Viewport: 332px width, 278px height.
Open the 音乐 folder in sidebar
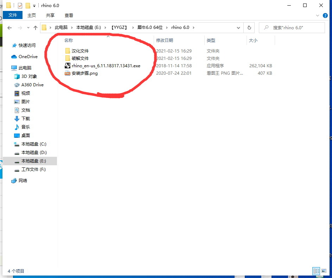click(25, 127)
